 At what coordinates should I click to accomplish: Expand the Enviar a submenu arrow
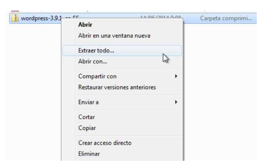tap(176, 102)
